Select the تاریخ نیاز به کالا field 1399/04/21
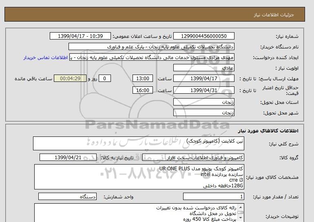The width and height of the screenshot is (314, 222). click(68, 157)
